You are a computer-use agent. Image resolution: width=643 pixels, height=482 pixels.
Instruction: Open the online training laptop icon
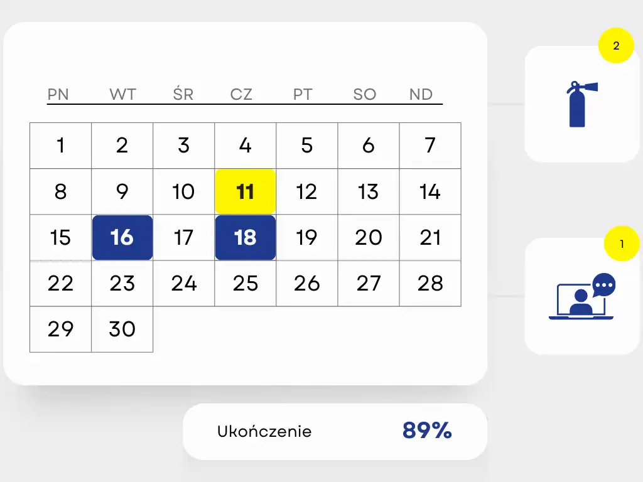(x=581, y=297)
